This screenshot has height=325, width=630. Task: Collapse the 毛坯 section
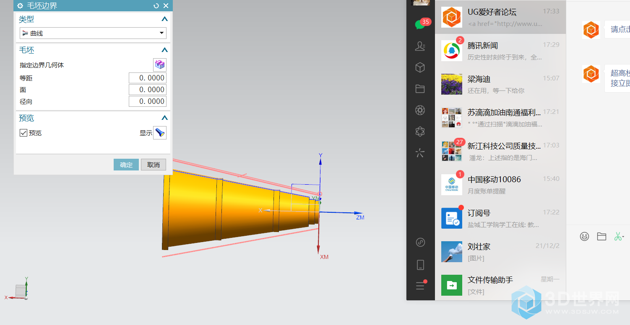[x=164, y=50]
